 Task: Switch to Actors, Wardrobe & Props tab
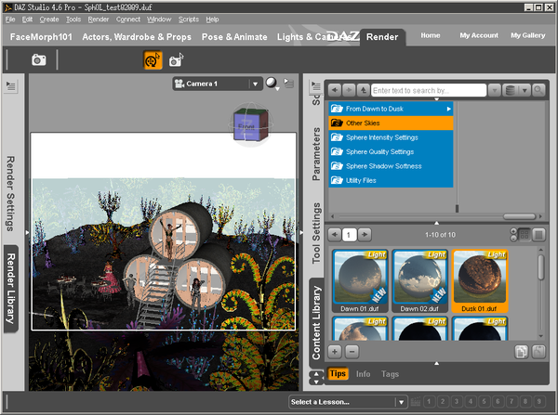[x=137, y=37]
